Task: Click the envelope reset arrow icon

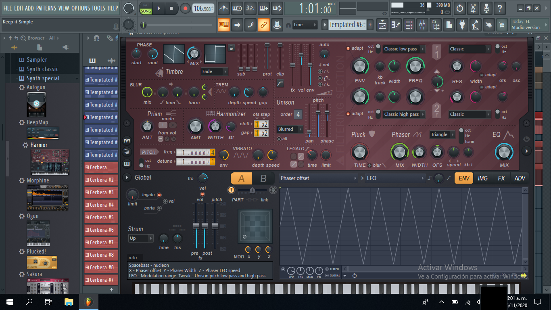Action: click(x=354, y=275)
